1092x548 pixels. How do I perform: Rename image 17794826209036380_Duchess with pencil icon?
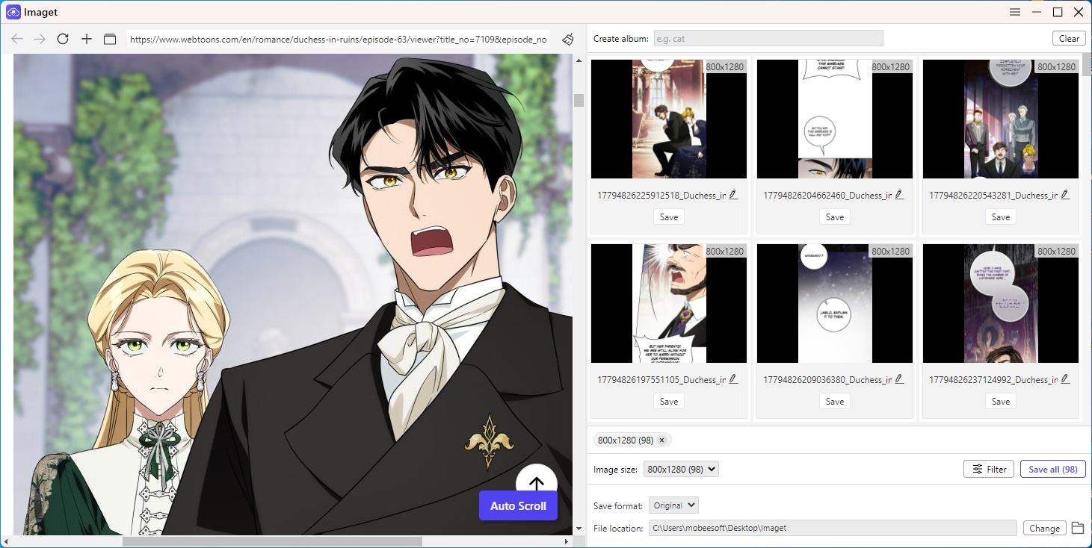click(899, 379)
